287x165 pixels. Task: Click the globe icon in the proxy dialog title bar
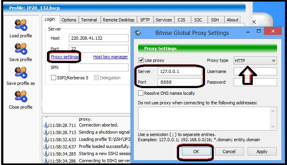click(x=138, y=33)
